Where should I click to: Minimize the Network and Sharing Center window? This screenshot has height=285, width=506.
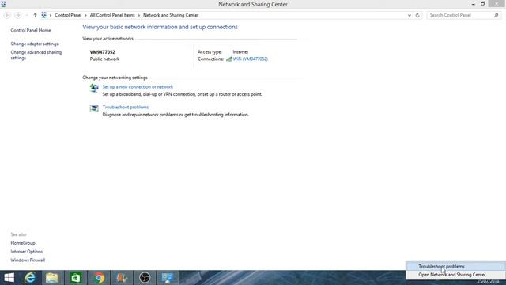pyautogui.click(x=474, y=4)
